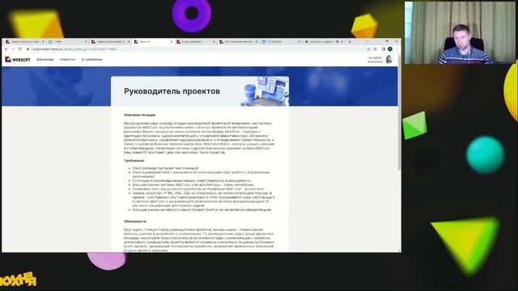Open the Новости menu item
The width and height of the screenshot is (518, 291).
67,59
